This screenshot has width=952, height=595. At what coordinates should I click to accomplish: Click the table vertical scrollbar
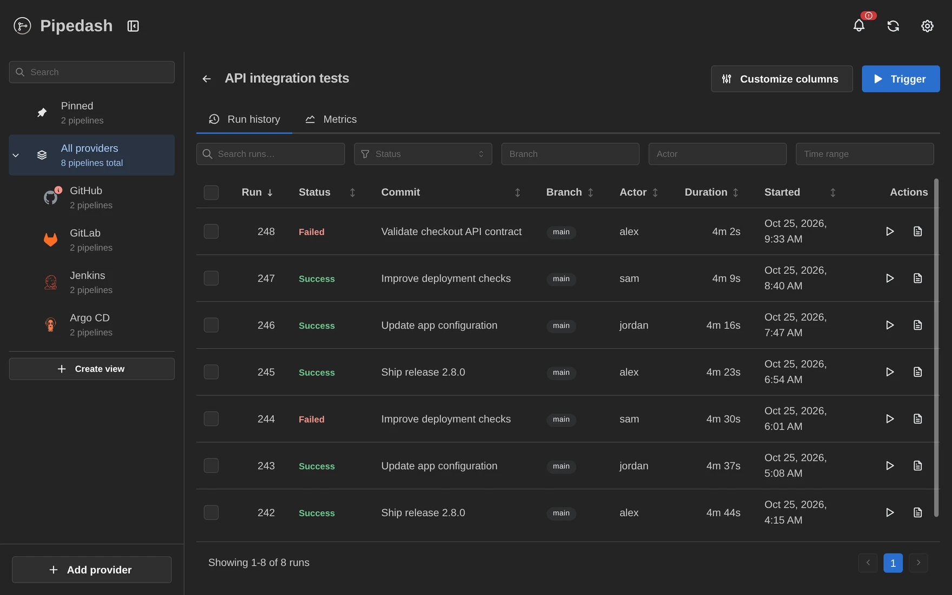(x=936, y=348)
